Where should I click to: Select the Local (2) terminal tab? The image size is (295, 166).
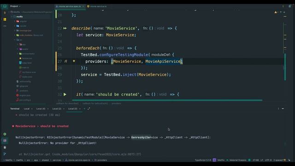pos(57,109)
